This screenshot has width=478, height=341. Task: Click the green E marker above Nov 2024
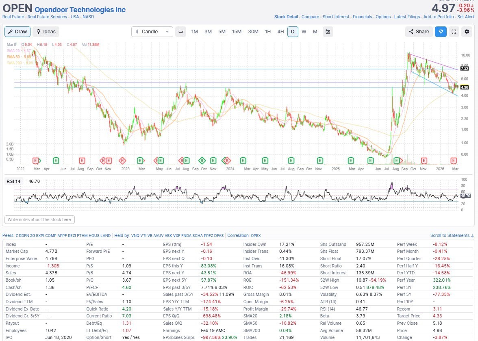coord(320,161)
